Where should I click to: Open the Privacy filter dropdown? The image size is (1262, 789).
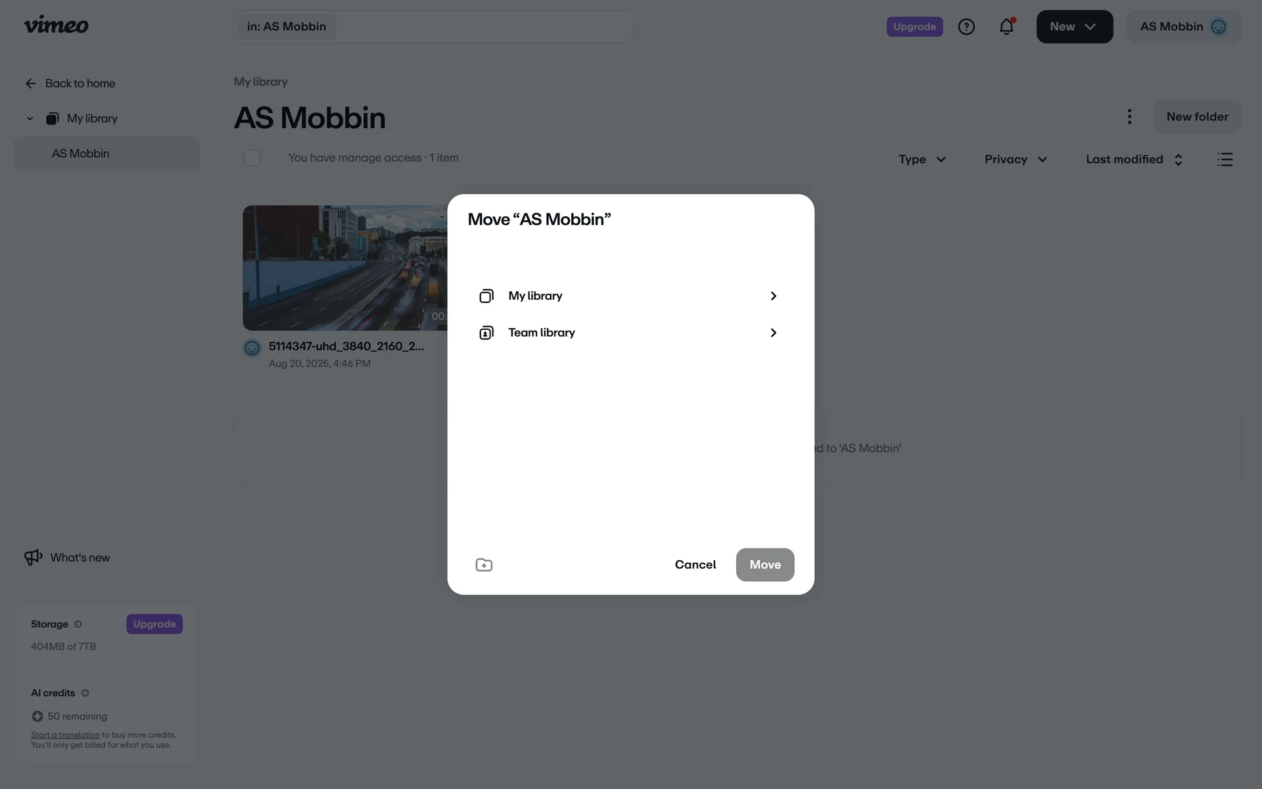coord(1016,159)
